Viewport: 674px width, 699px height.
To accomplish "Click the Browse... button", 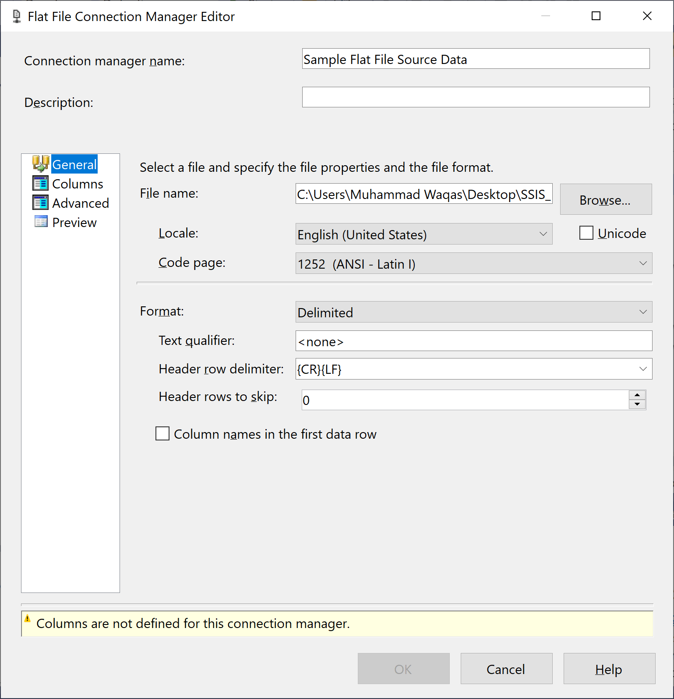I will tap(606, 199).
